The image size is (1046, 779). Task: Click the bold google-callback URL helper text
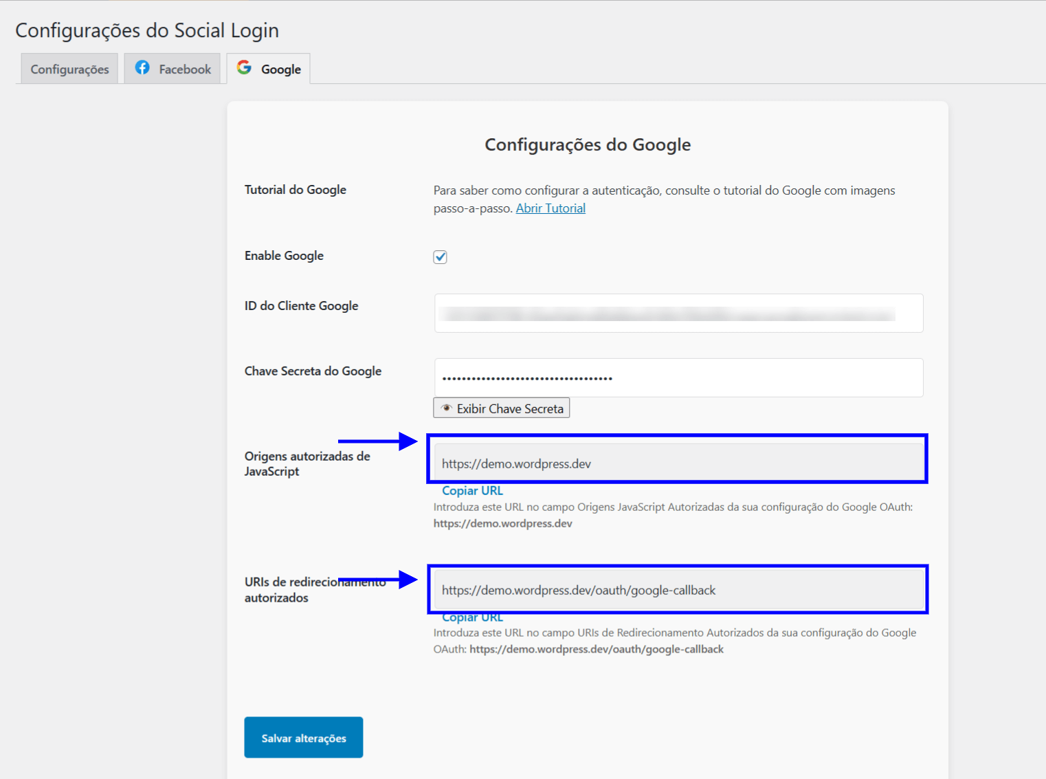click(597, 650)
